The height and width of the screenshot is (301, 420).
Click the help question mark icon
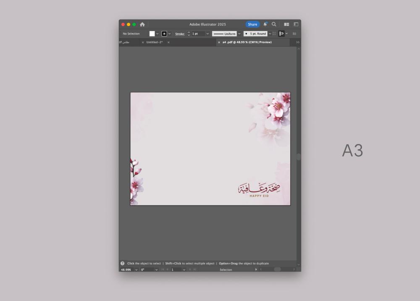[123, 263]
